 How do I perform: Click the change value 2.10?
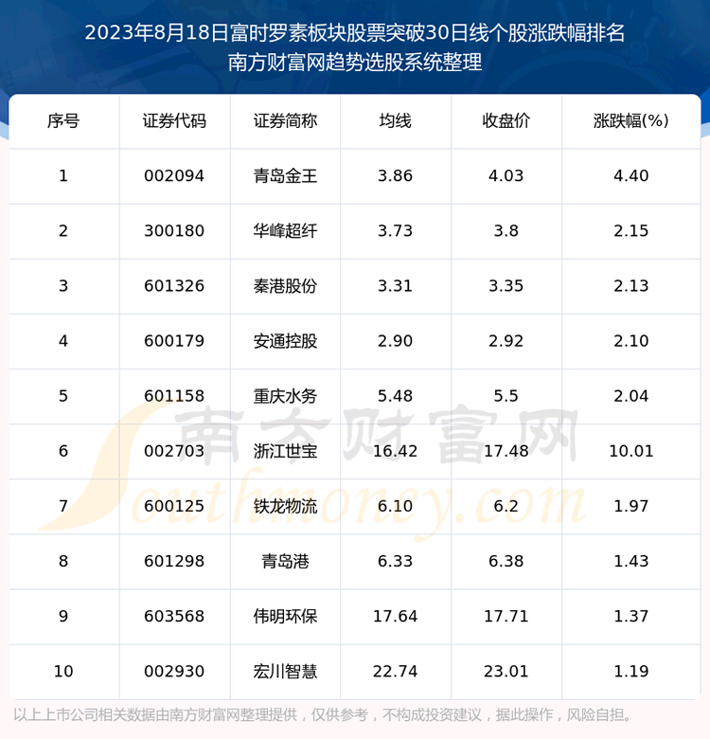630,341
